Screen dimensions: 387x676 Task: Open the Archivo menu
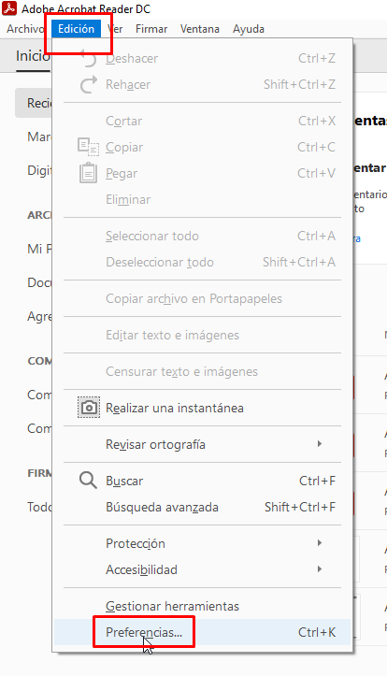coord(25,29)
